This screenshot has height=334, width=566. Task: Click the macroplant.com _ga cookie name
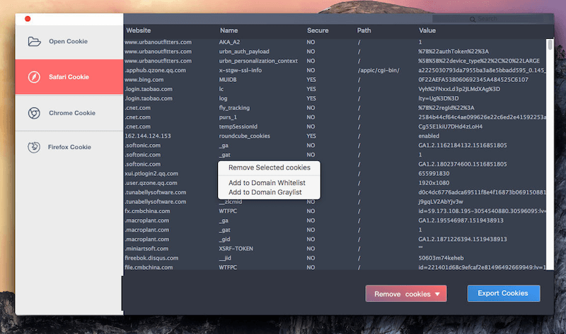[x=224, y=220]
